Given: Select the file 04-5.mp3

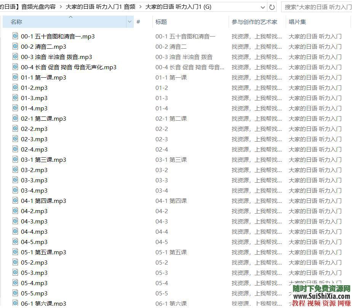Looking at the screenshot, I should [x=34, y=242].
